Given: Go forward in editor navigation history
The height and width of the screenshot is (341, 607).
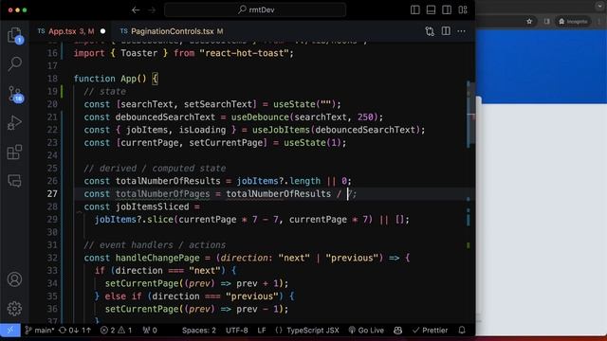Looking at the screenshot, I should (x=152, y=10).
